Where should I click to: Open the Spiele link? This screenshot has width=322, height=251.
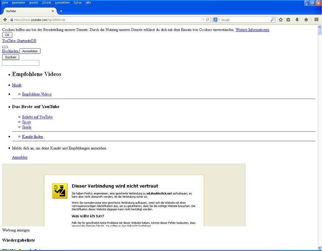click(x=27, y=127)
